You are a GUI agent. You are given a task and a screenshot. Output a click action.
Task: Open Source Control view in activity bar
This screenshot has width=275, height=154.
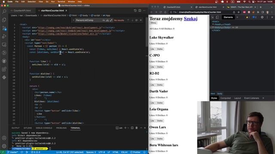[4, 28]
